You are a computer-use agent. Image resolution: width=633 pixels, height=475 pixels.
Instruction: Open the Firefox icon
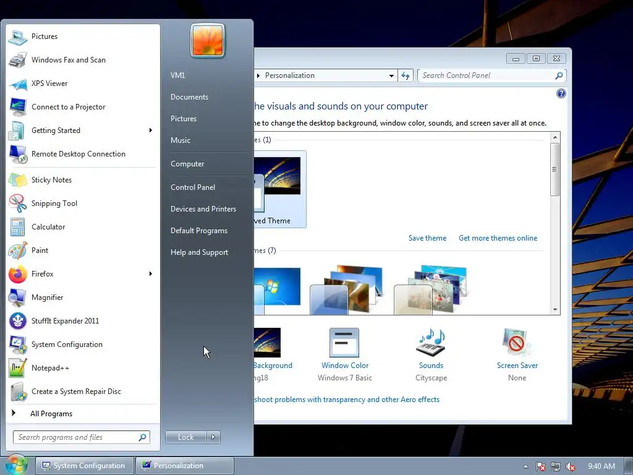pos(18,274)
